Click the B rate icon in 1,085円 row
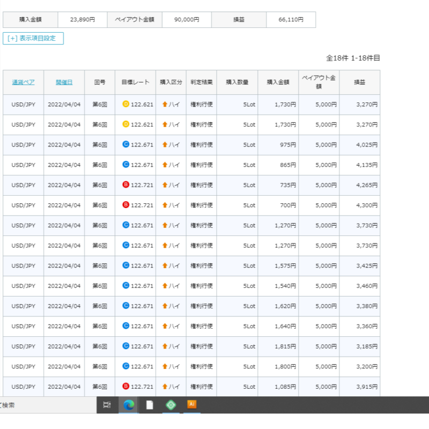The height and width of the screenshot is (429, 429). click(x=125, y=386)
